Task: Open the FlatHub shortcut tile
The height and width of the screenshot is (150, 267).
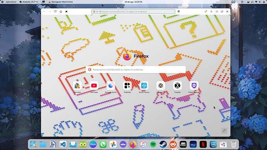Action: 127,87
